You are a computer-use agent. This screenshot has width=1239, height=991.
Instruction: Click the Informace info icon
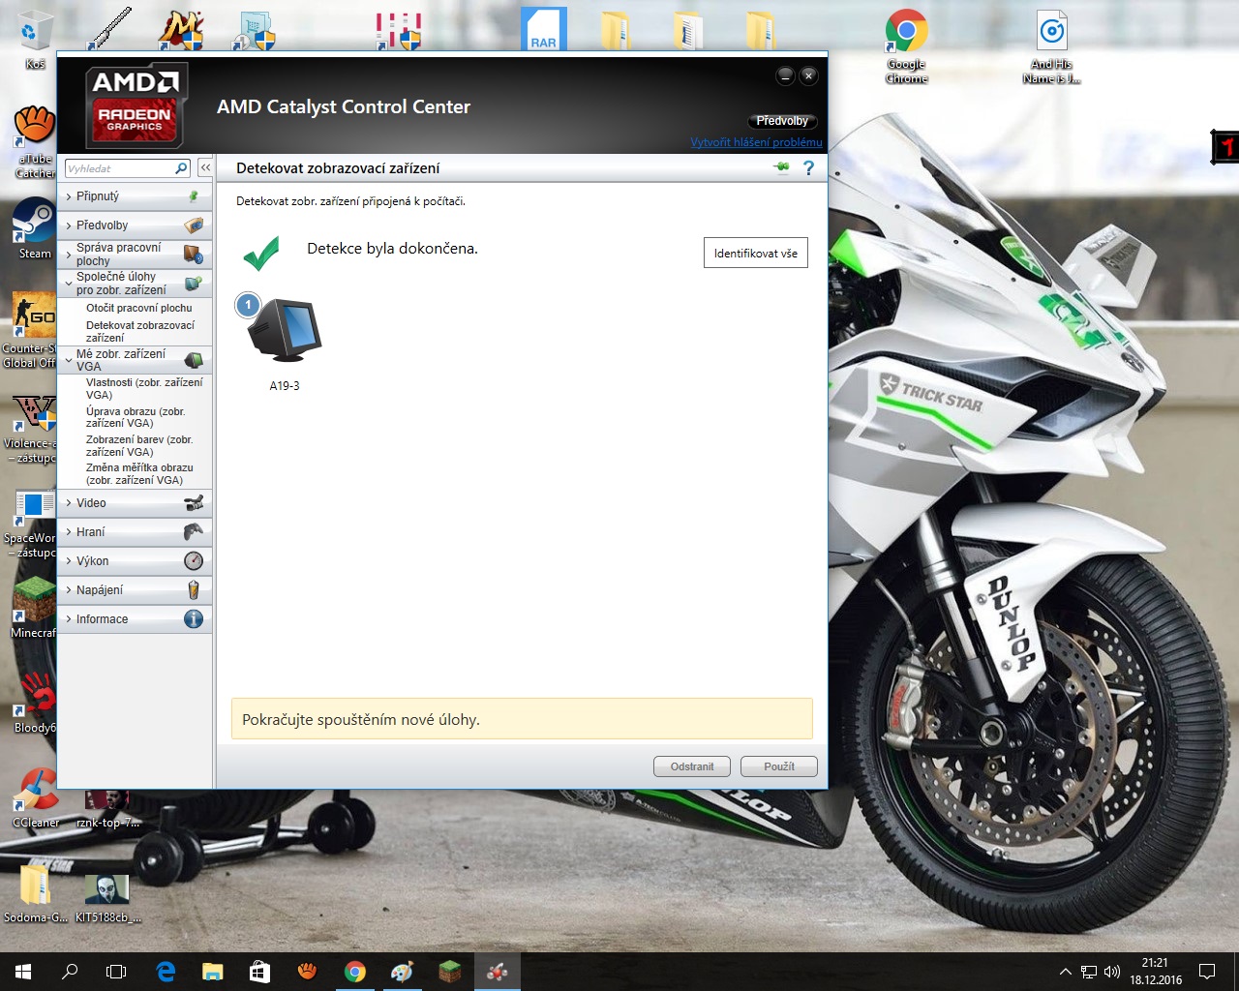[194, 619]
